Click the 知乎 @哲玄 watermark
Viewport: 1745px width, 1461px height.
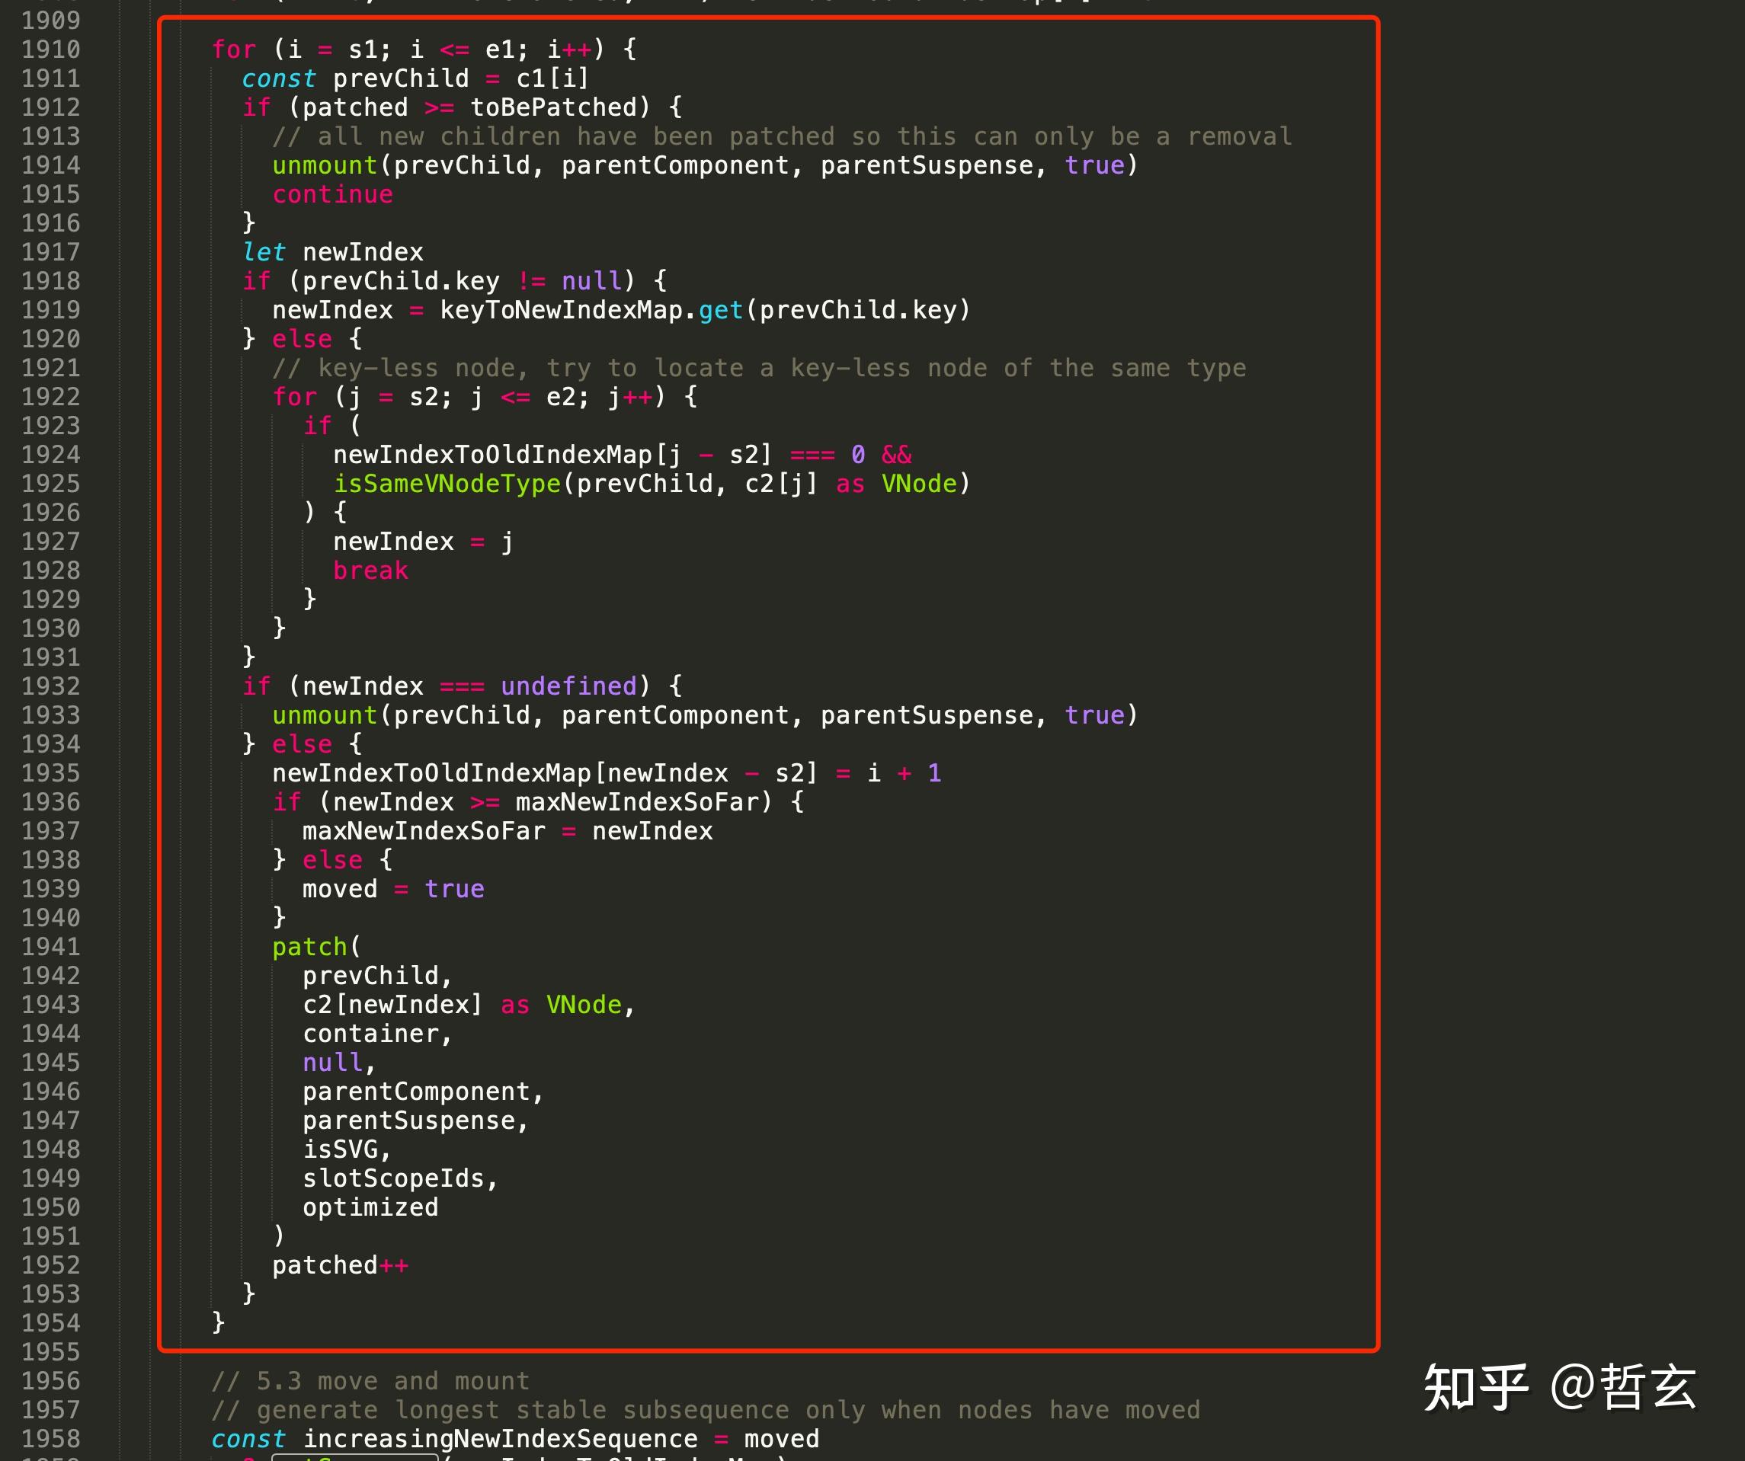(x=1559, y=1386)
